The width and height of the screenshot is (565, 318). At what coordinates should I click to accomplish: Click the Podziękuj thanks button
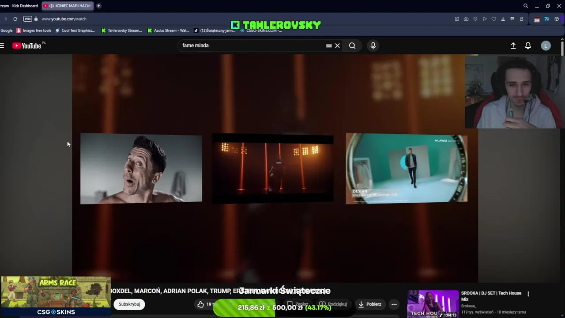pyautogui.click(x=333, y=304)
